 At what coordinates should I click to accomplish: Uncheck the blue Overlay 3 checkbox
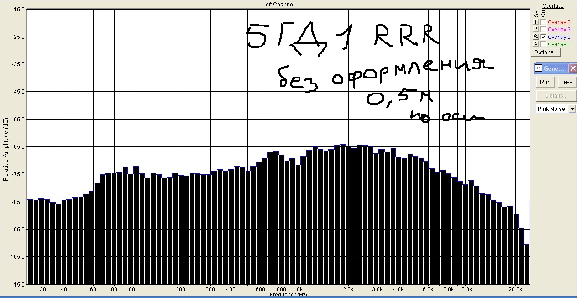click(x=544, y=37)
